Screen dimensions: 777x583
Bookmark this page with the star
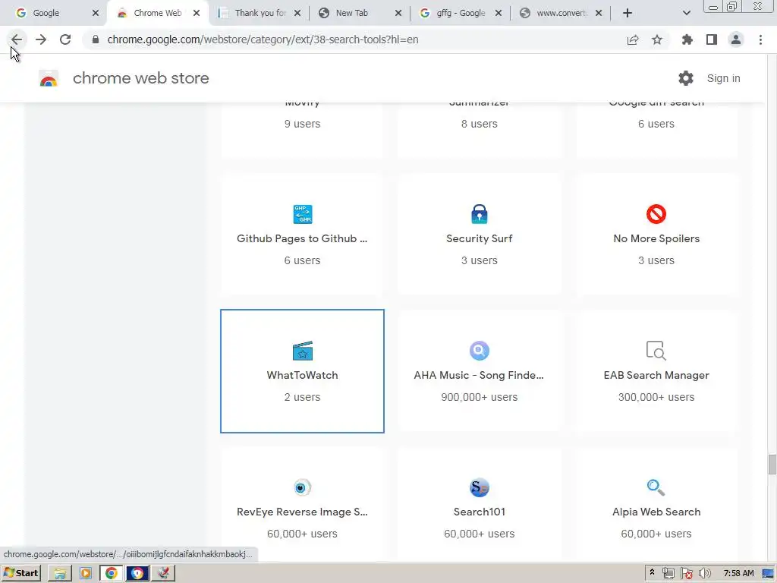tap(657, 39)
